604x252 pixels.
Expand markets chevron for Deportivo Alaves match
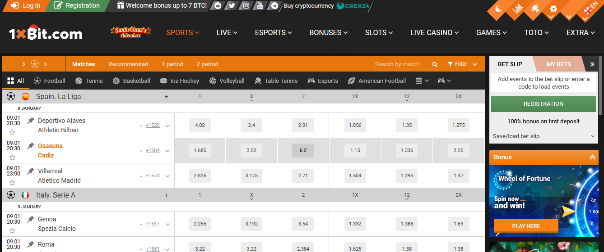pos(167,126)
